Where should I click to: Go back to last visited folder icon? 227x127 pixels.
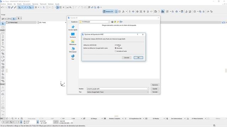coord(112,22)
